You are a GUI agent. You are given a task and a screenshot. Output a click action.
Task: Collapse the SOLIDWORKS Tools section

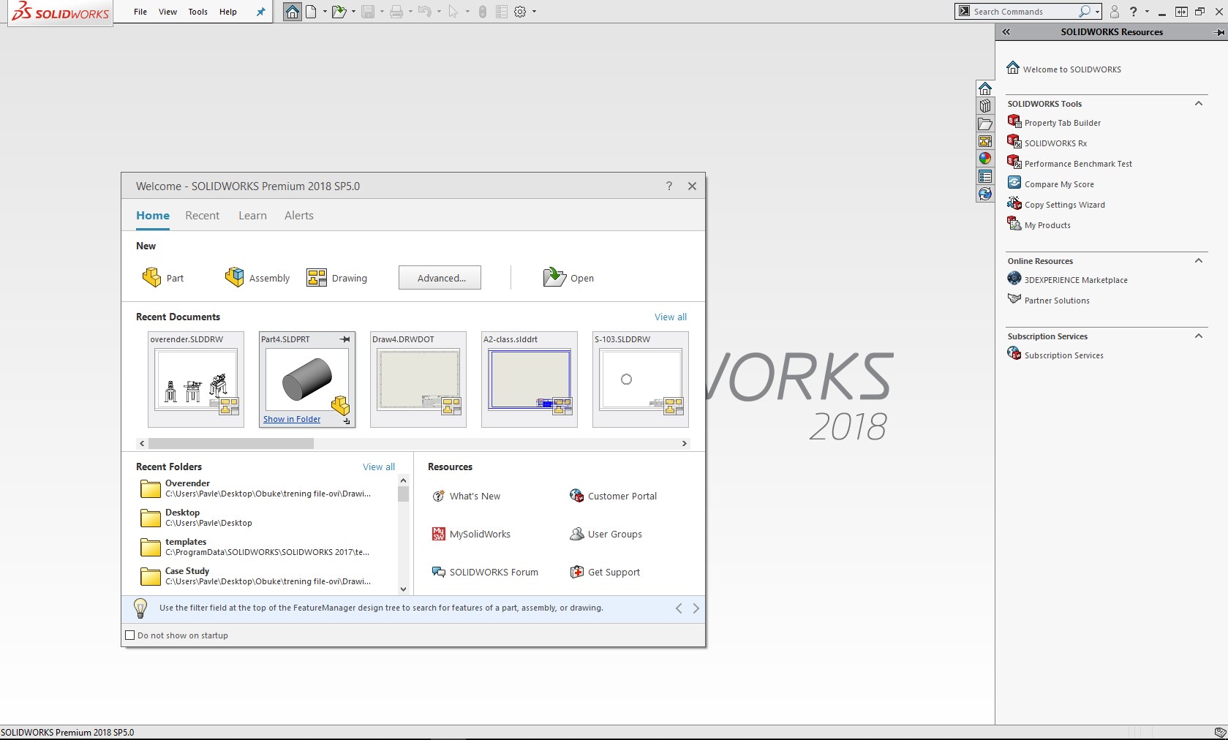[x=1198, y=104]
